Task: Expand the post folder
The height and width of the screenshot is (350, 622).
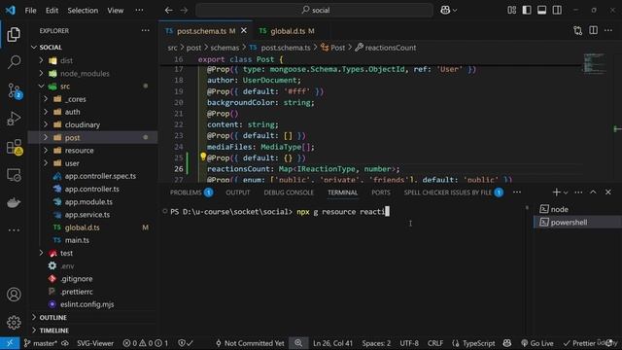Action: tap(46, 137)
